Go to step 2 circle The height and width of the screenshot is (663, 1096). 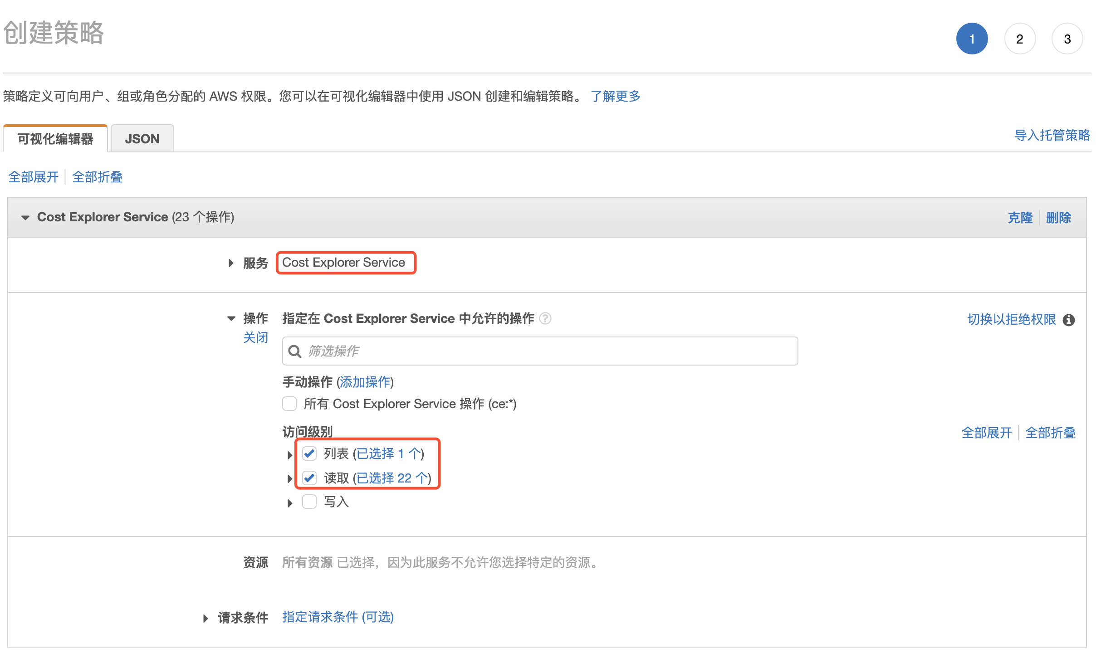(x=1020, y=39)
